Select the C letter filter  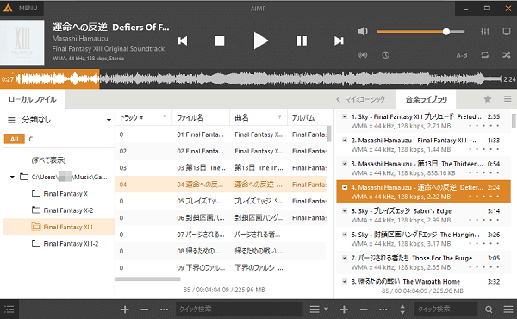31,139
